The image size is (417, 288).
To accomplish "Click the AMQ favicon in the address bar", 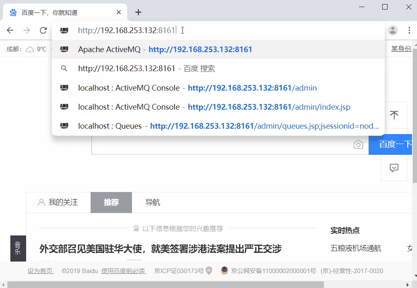I will point(64,30).
